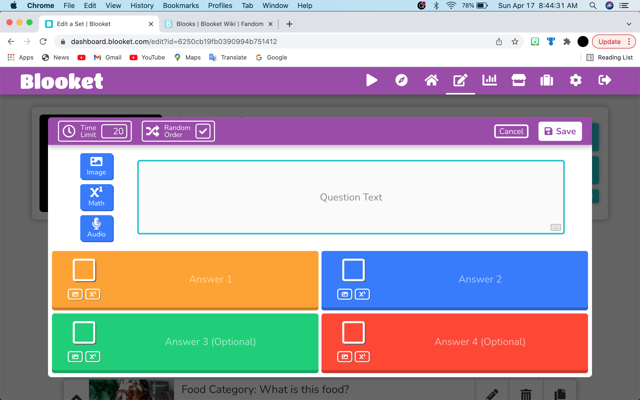This screenshot has width=640, height=400.
Task: Open the Blooket Play icon
Action: tap(371, 80)
